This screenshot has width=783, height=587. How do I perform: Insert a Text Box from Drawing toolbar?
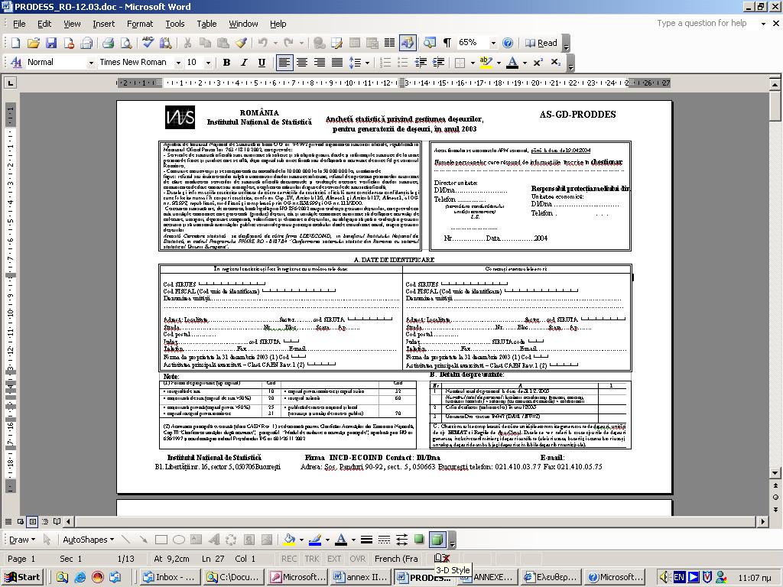[x=197, y=540]
